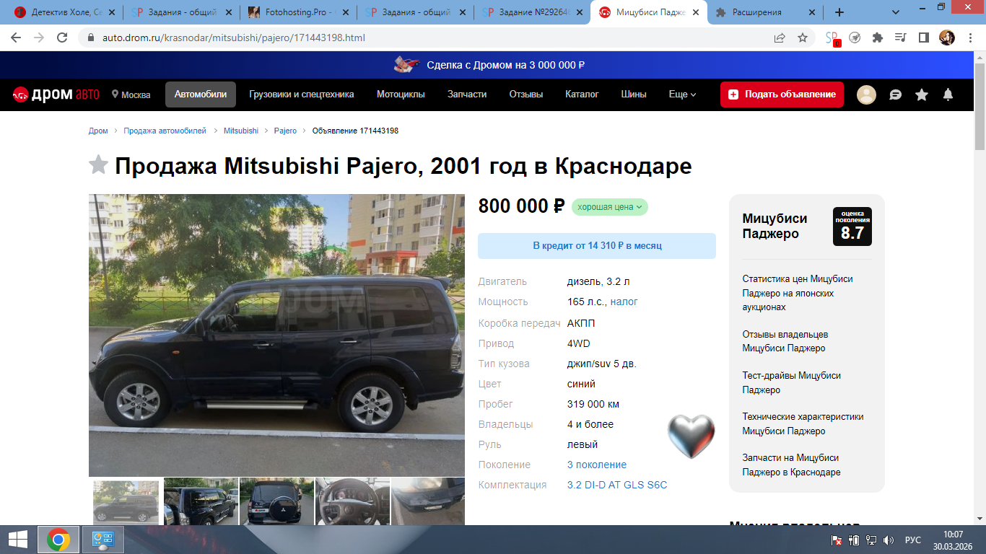Click the Drom Auto logo
Image resolution: width=986 pixels, height=554 pixels.
pos(55,94)
